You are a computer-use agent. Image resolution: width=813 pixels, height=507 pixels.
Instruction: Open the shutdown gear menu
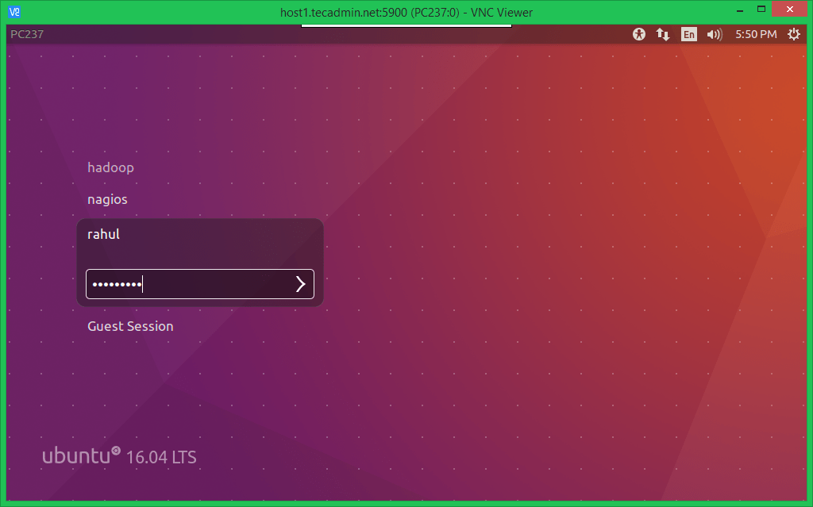click(x=794, y=34)
